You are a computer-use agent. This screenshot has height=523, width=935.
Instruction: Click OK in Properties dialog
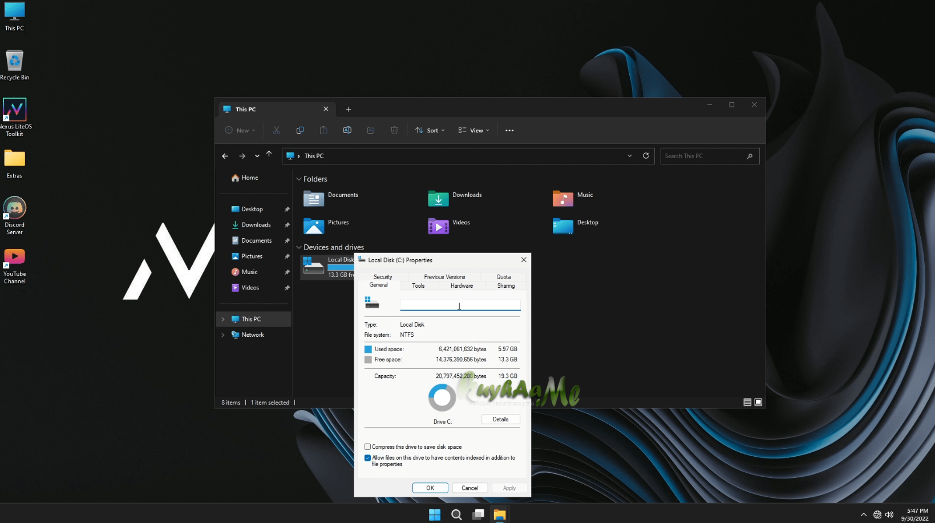[x=430, y=488]
